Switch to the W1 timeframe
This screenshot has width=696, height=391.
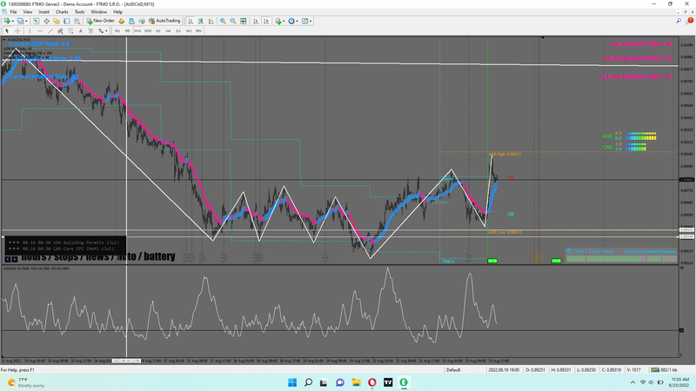click(189, 30)
